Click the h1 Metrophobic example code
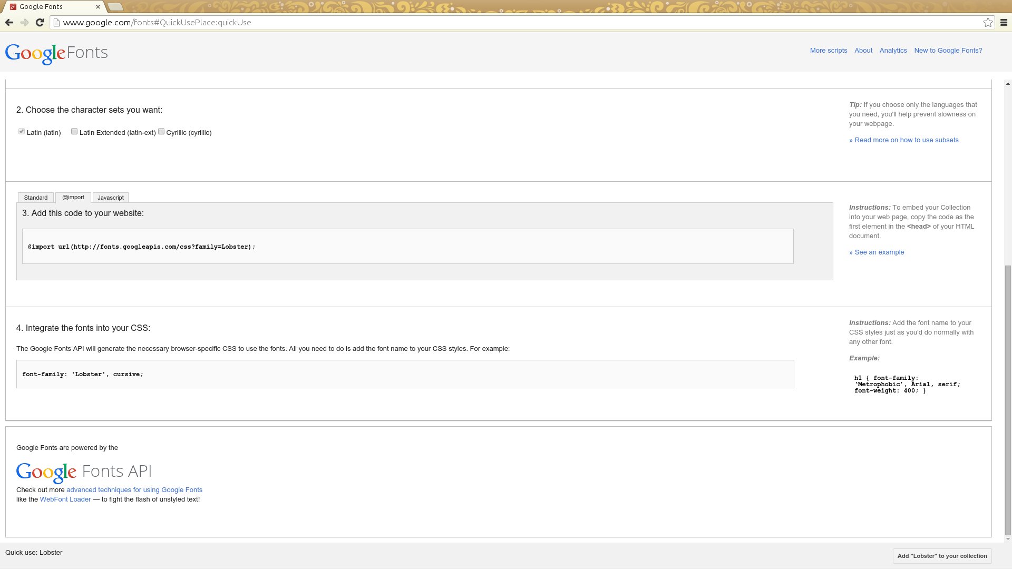Screen dimensions: 1012x569 (x=907, y=385)
